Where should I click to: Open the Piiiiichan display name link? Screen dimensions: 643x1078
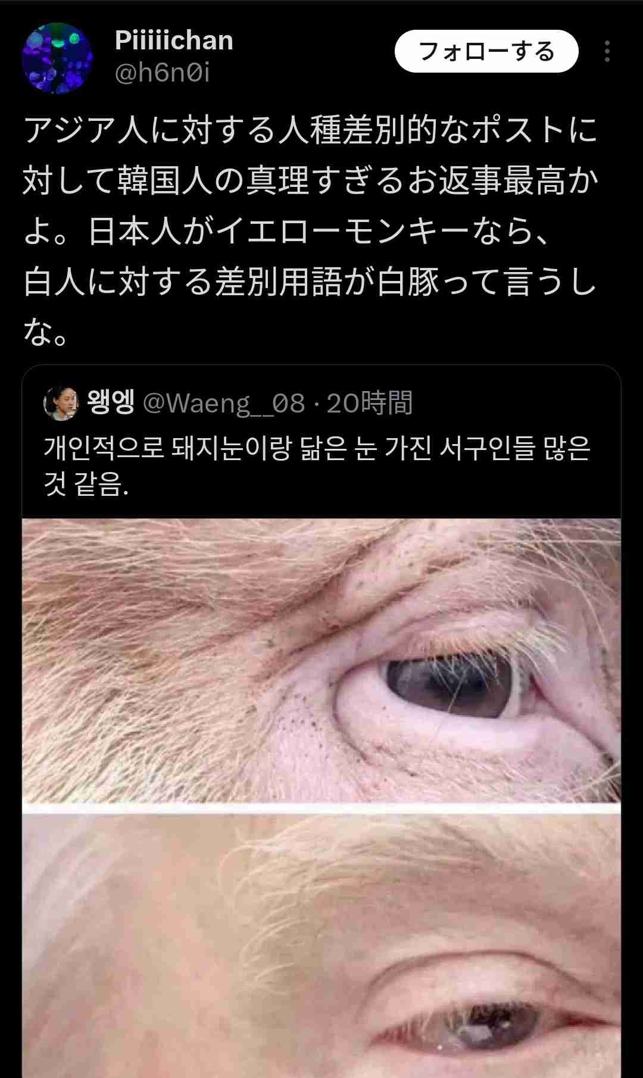tap(174, 40)
